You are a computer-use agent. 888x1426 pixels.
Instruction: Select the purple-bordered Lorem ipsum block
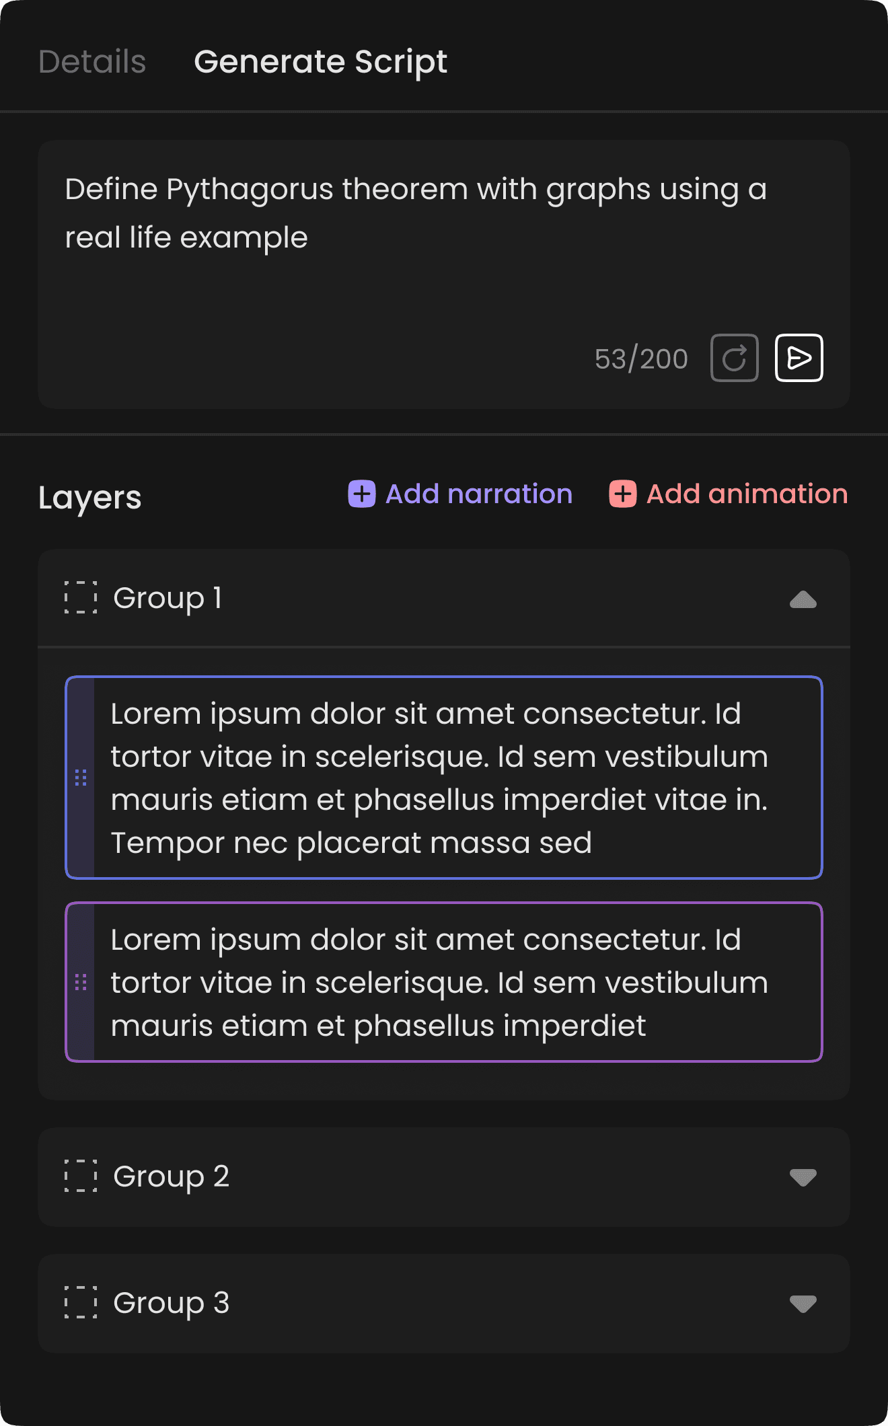(444, 982)
